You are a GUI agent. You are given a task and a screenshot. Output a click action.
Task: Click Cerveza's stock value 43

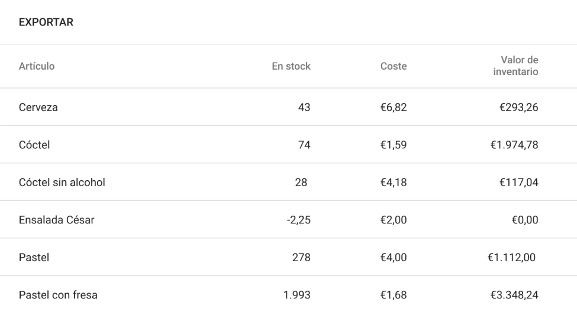click(x=304, y=108)
